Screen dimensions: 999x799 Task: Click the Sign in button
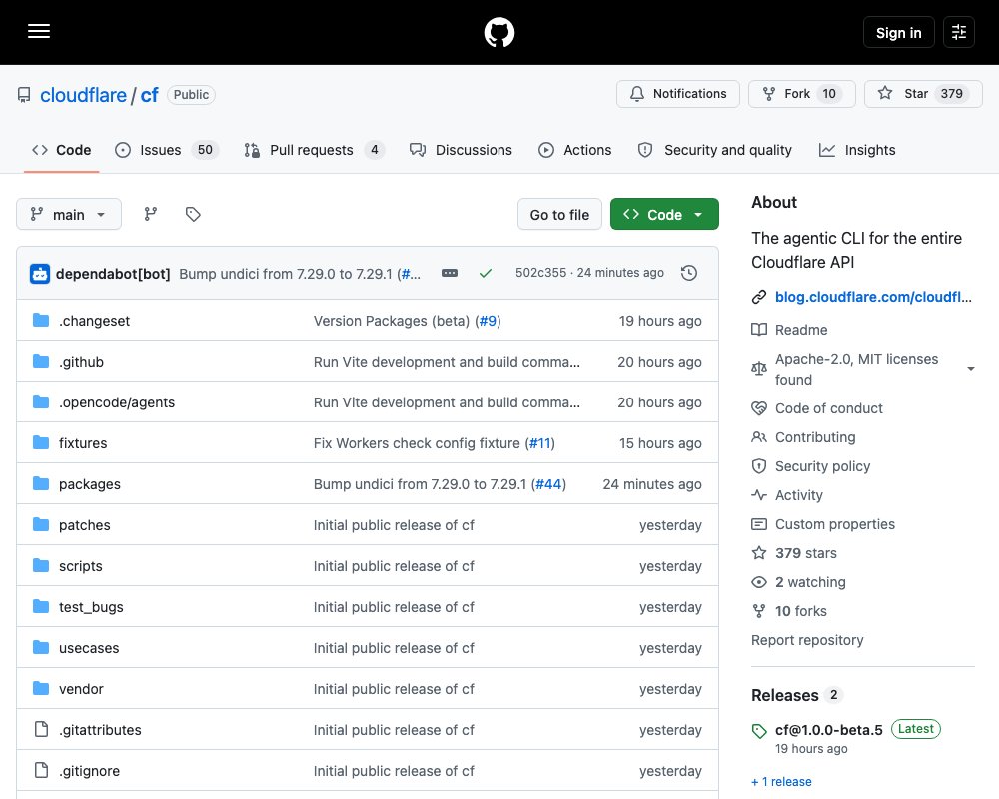898,32
